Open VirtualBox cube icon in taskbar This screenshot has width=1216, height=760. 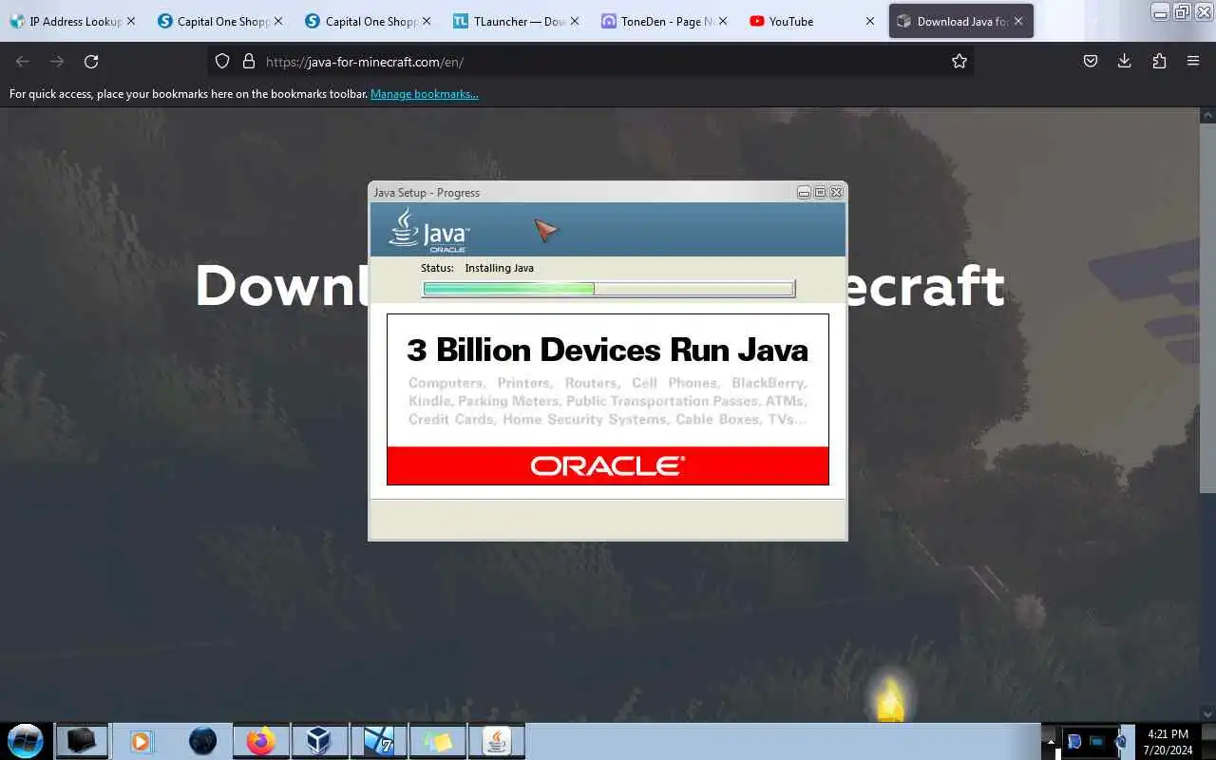point(319,741)
